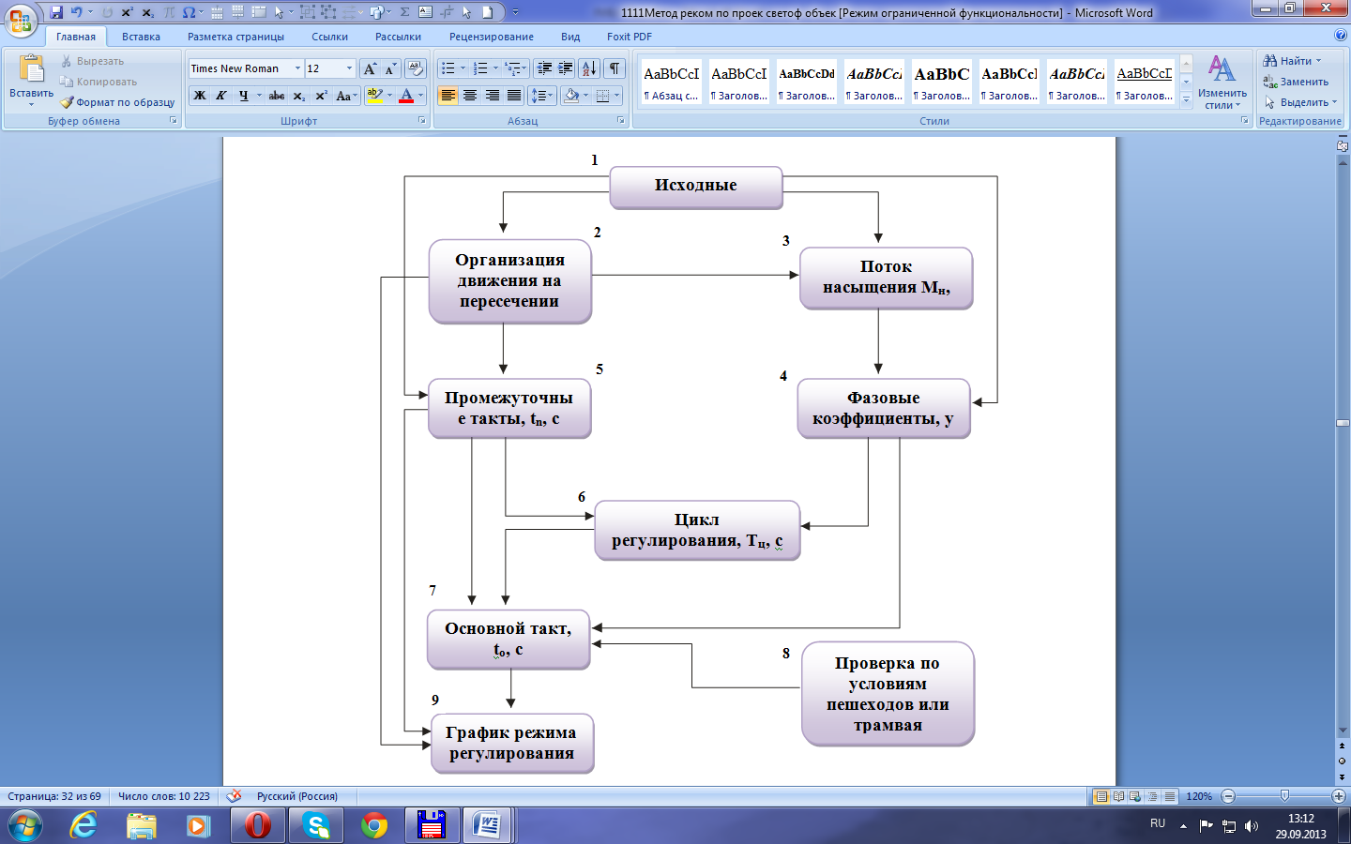The height and width of the screenshot is (844, 1351).
Task: Increase font size with grow font icon
Action: point(370,68)
